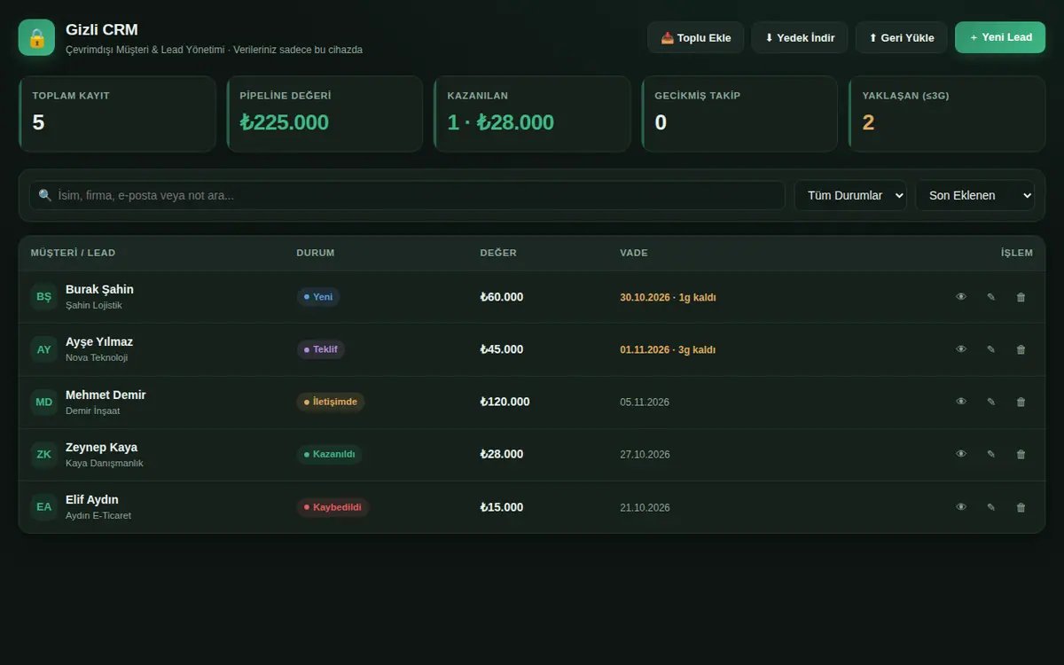Edit the Elif Aydın record
Image resolution: width=1064 pixels, height=665 pixels.
(991, 507)
